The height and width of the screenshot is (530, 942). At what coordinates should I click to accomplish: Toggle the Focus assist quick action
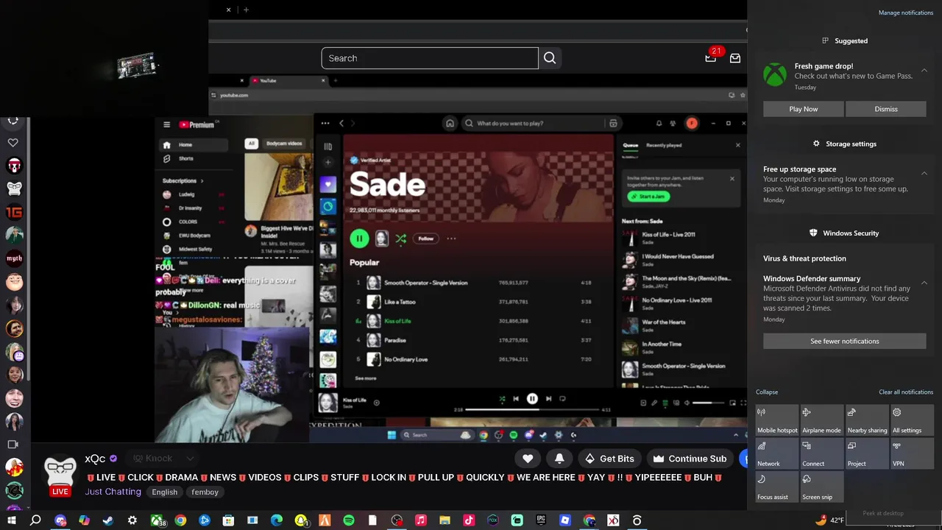tap(777, 486)
